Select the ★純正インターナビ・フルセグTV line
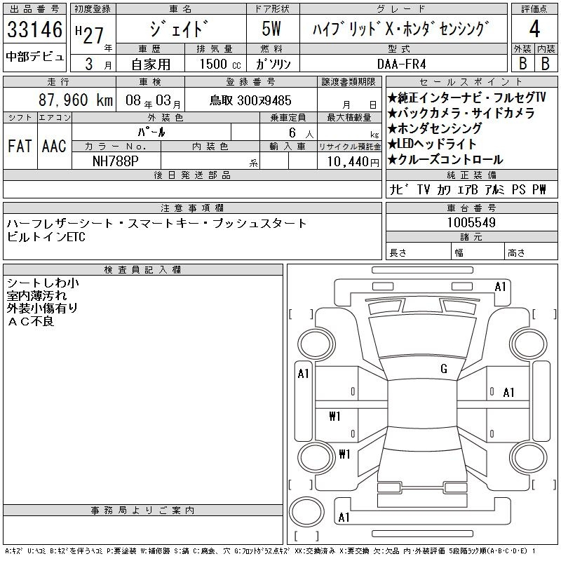This screenshot has height=561, width=561. 466,97
